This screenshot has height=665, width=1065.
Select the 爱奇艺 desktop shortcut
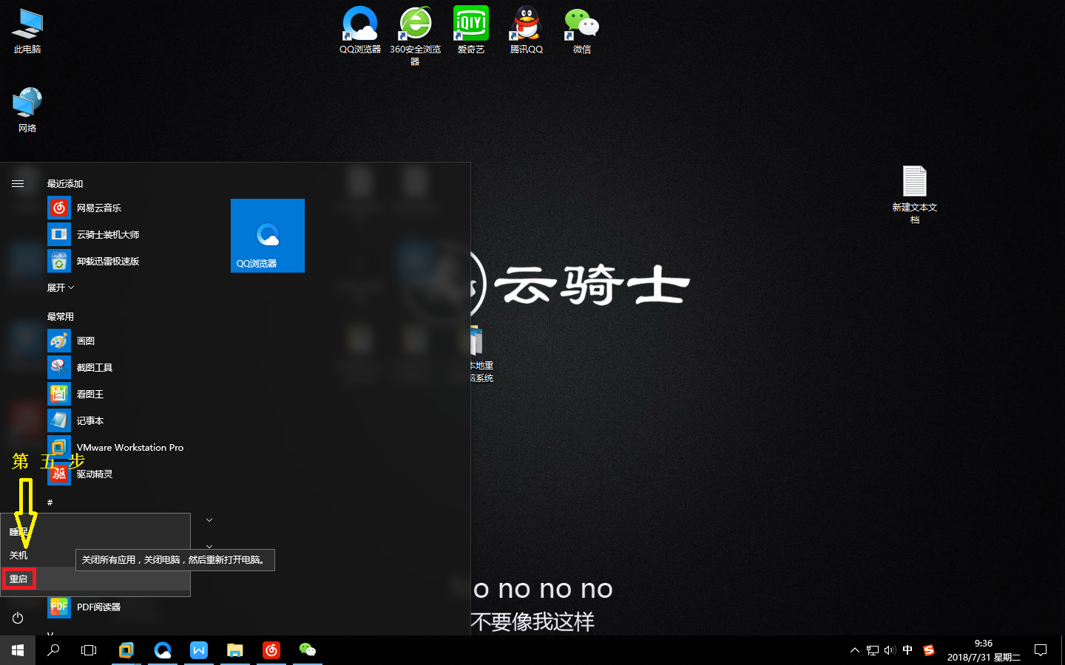point(471,30)
